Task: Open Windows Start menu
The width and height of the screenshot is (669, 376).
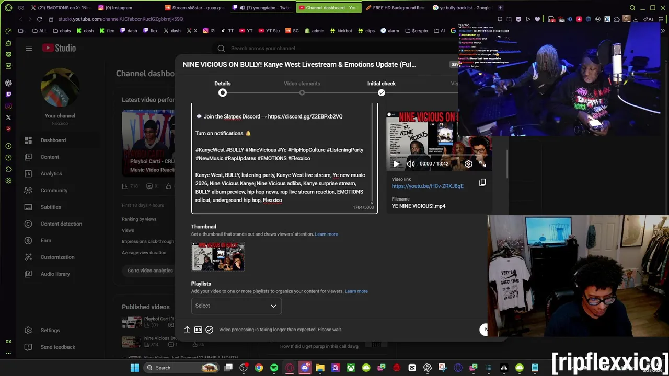Action: pos(134,368)
